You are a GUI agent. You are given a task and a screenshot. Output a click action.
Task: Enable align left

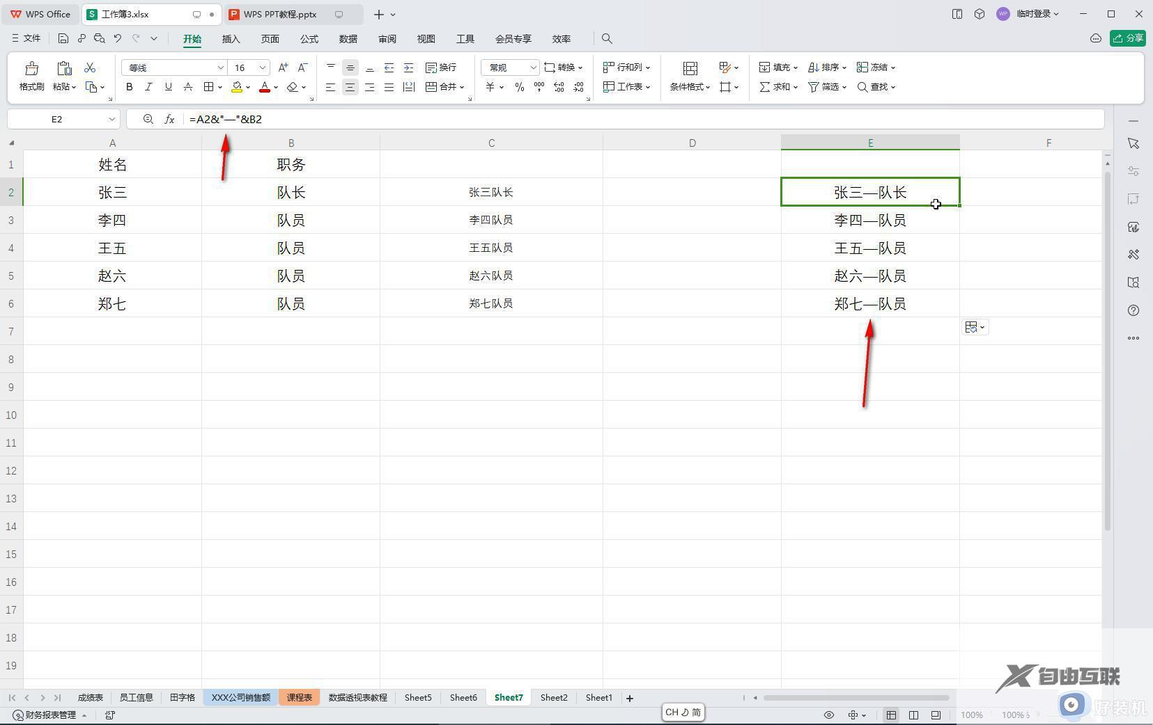click(331, 87)
